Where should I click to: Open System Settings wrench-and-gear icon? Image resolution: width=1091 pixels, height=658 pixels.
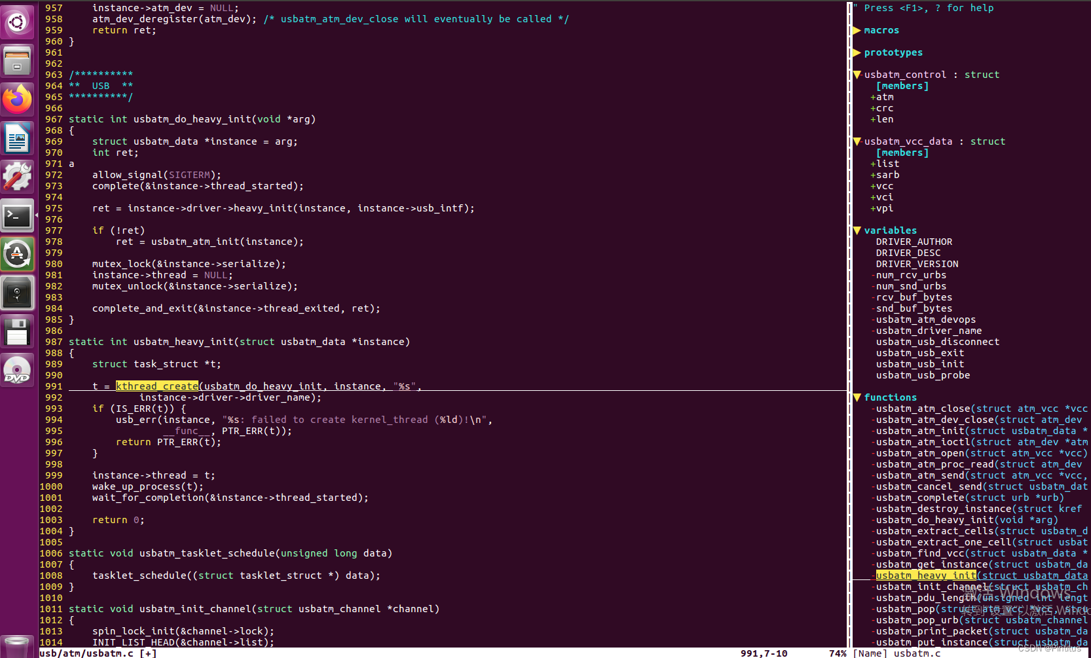tap(17, 177)
